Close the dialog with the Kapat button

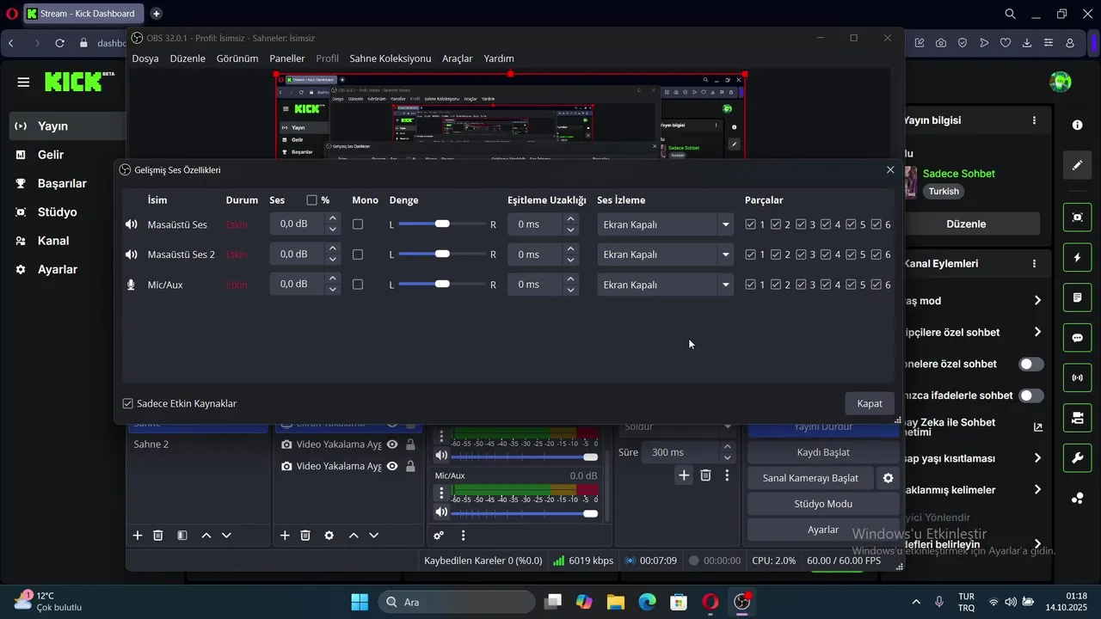click(870, 403)
